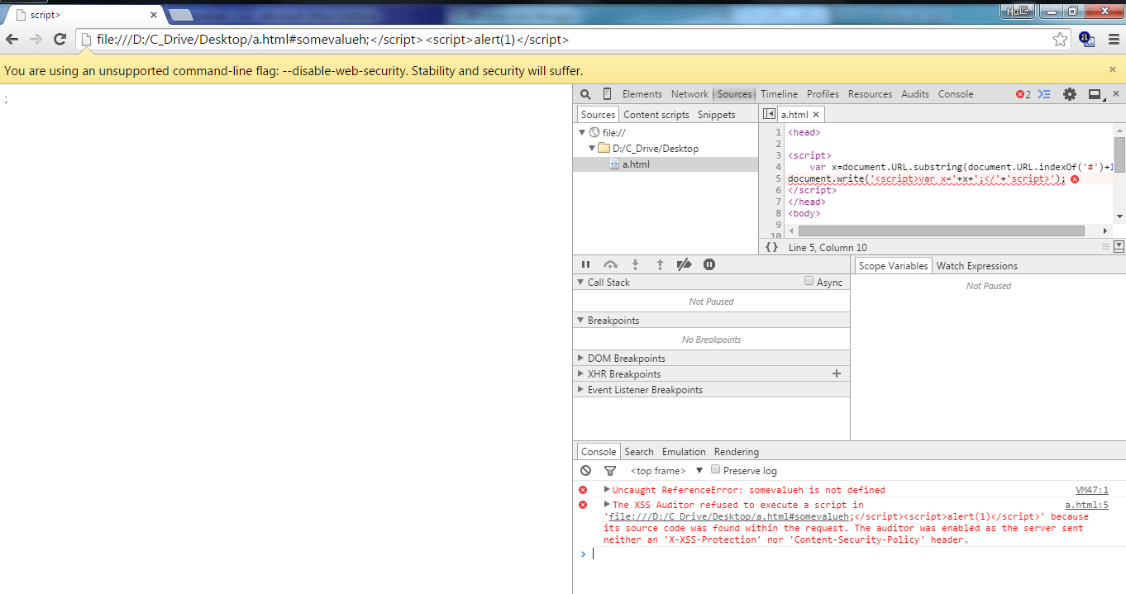Viewport: 1126px width, 594px height.
Task: Select the Content scripts tab
Action: point(656,115)
